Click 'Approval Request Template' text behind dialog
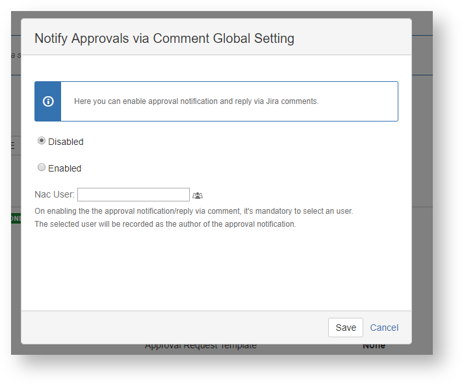 200,346
